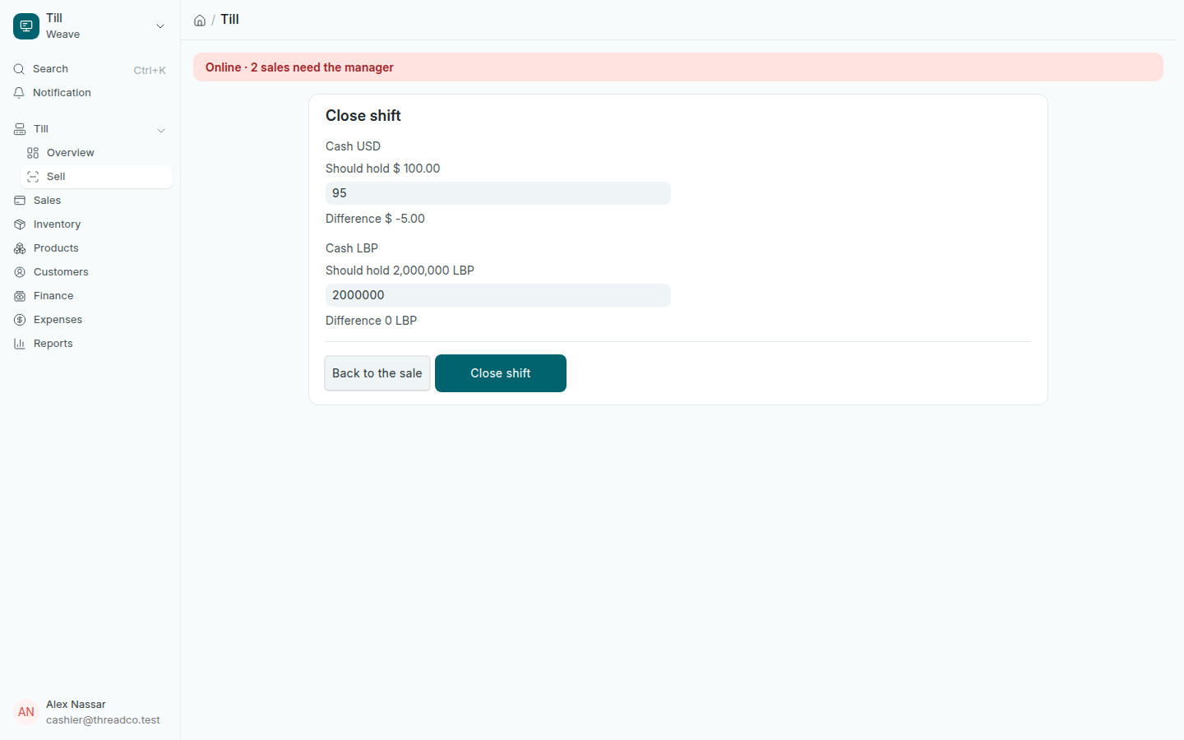Click the Overview grid icon
The height and width of the screenshot is (740, 1184).
click(x=33, y=153)
